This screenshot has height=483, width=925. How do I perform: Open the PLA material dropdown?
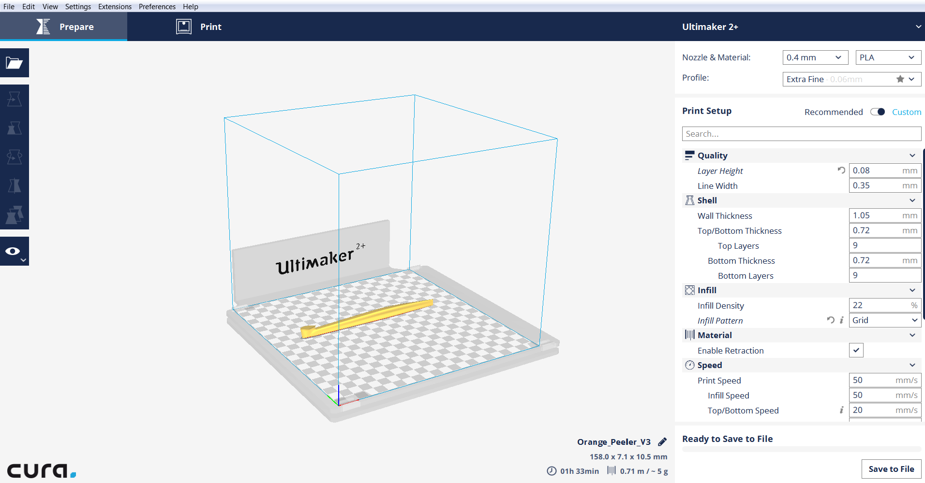tap(888, 57)
